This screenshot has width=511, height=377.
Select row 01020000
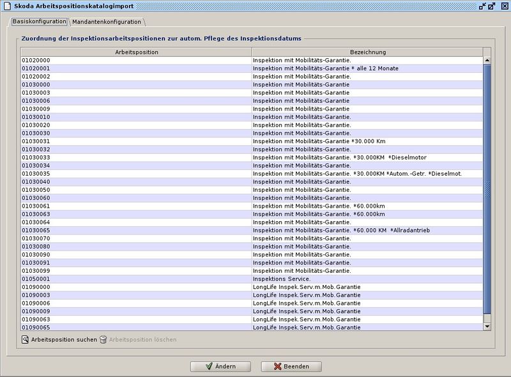tap(252, 60)
